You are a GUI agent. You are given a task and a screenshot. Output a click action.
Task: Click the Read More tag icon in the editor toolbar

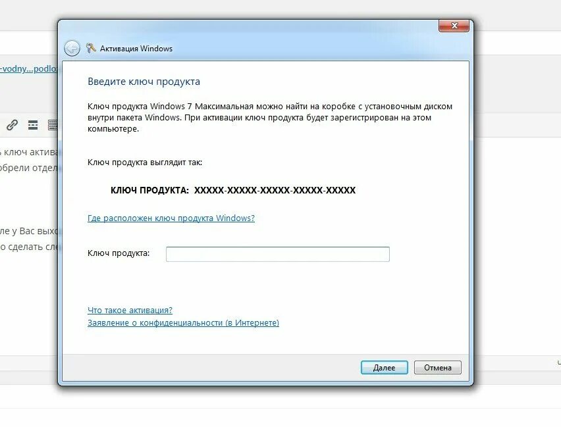tap(33, 125)
